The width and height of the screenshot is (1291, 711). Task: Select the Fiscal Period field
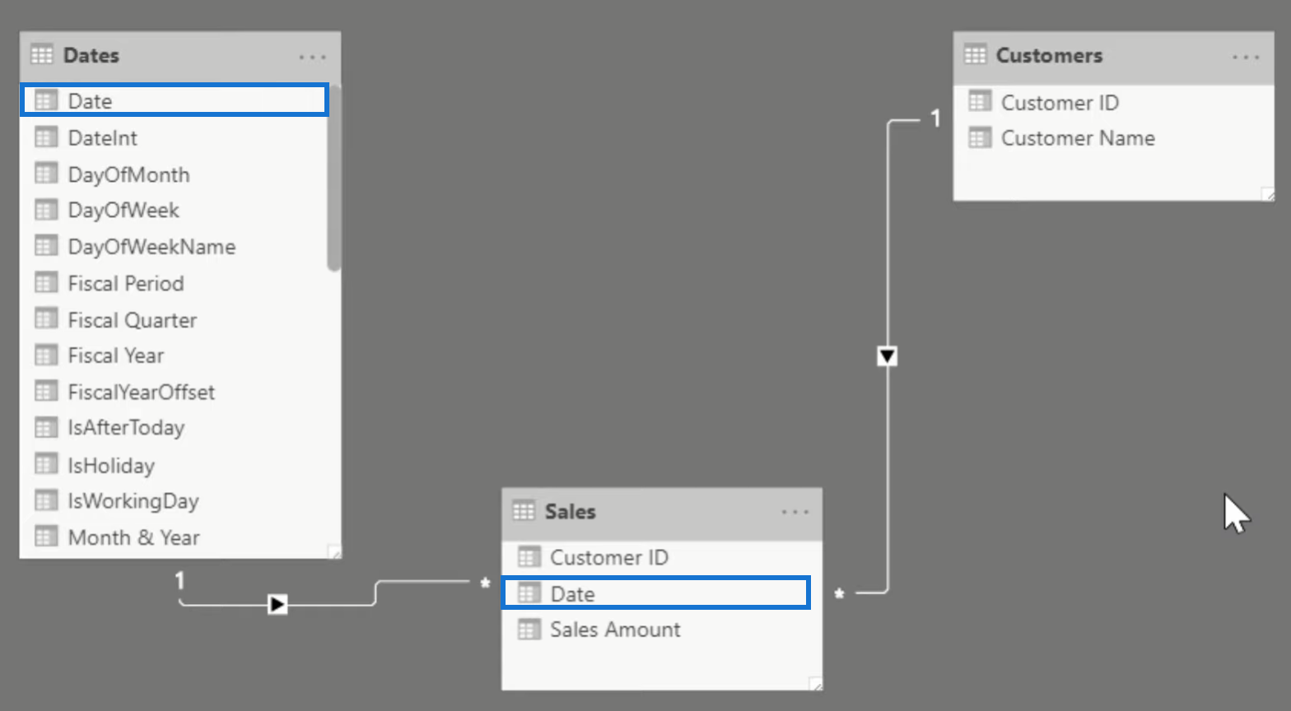point(173,283)
